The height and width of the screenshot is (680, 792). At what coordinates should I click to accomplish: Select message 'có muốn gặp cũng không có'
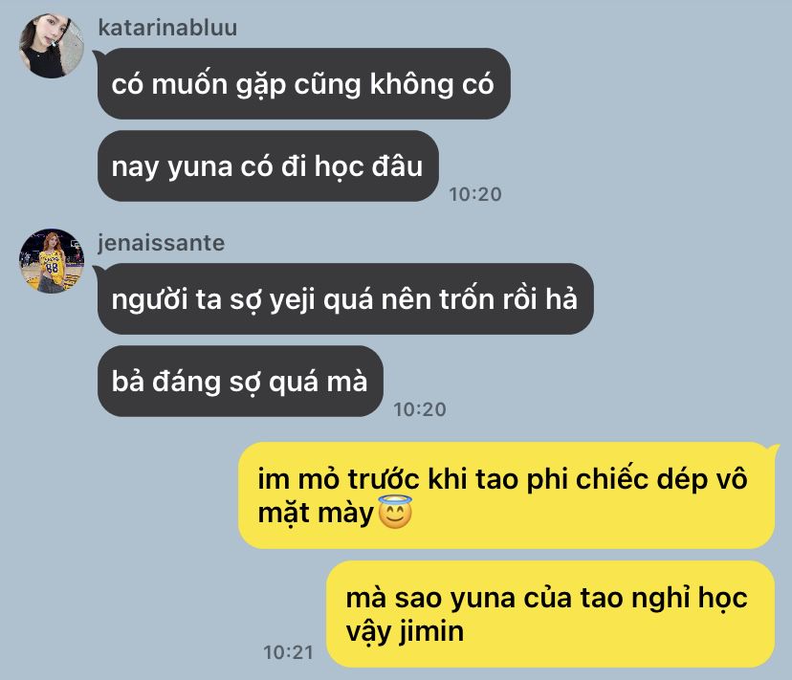303,84
